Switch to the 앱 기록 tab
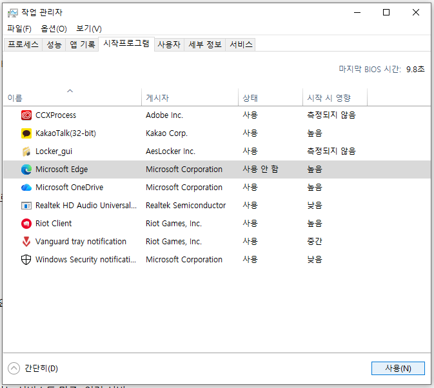 [x=82, y=44]
